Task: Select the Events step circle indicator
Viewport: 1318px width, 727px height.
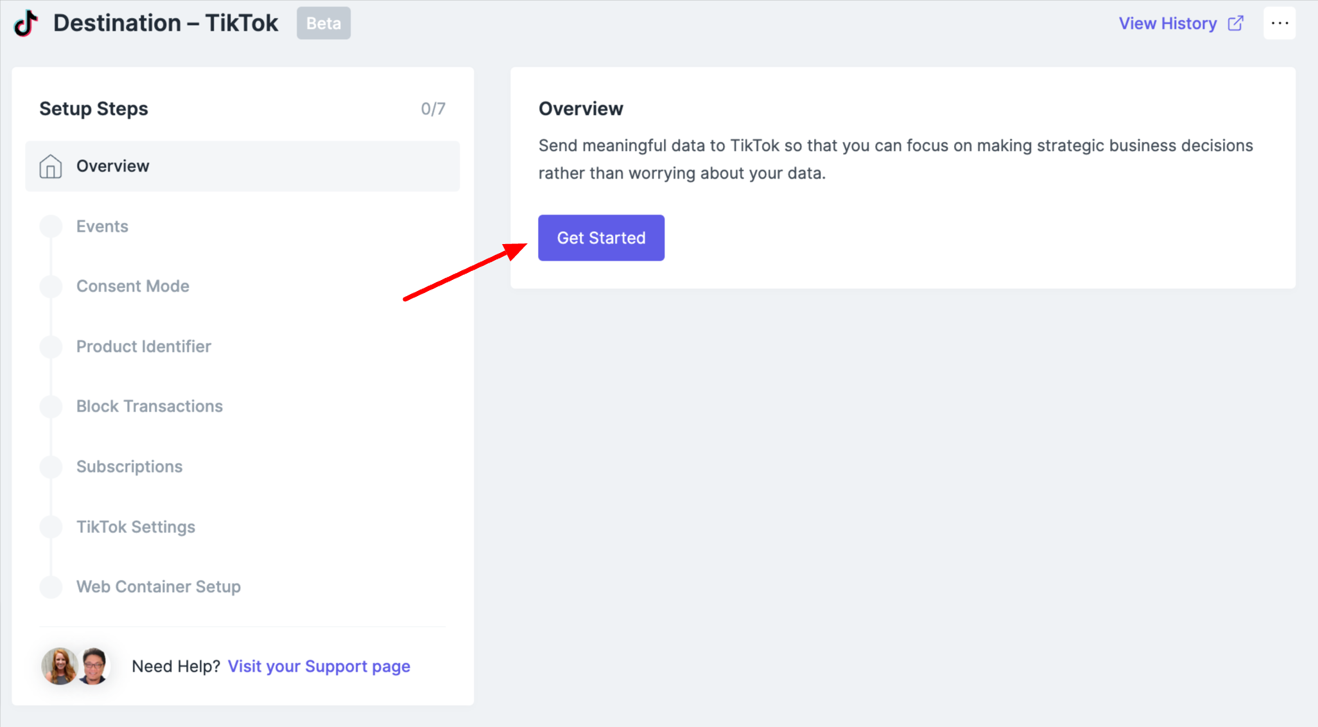Action: 51,226
